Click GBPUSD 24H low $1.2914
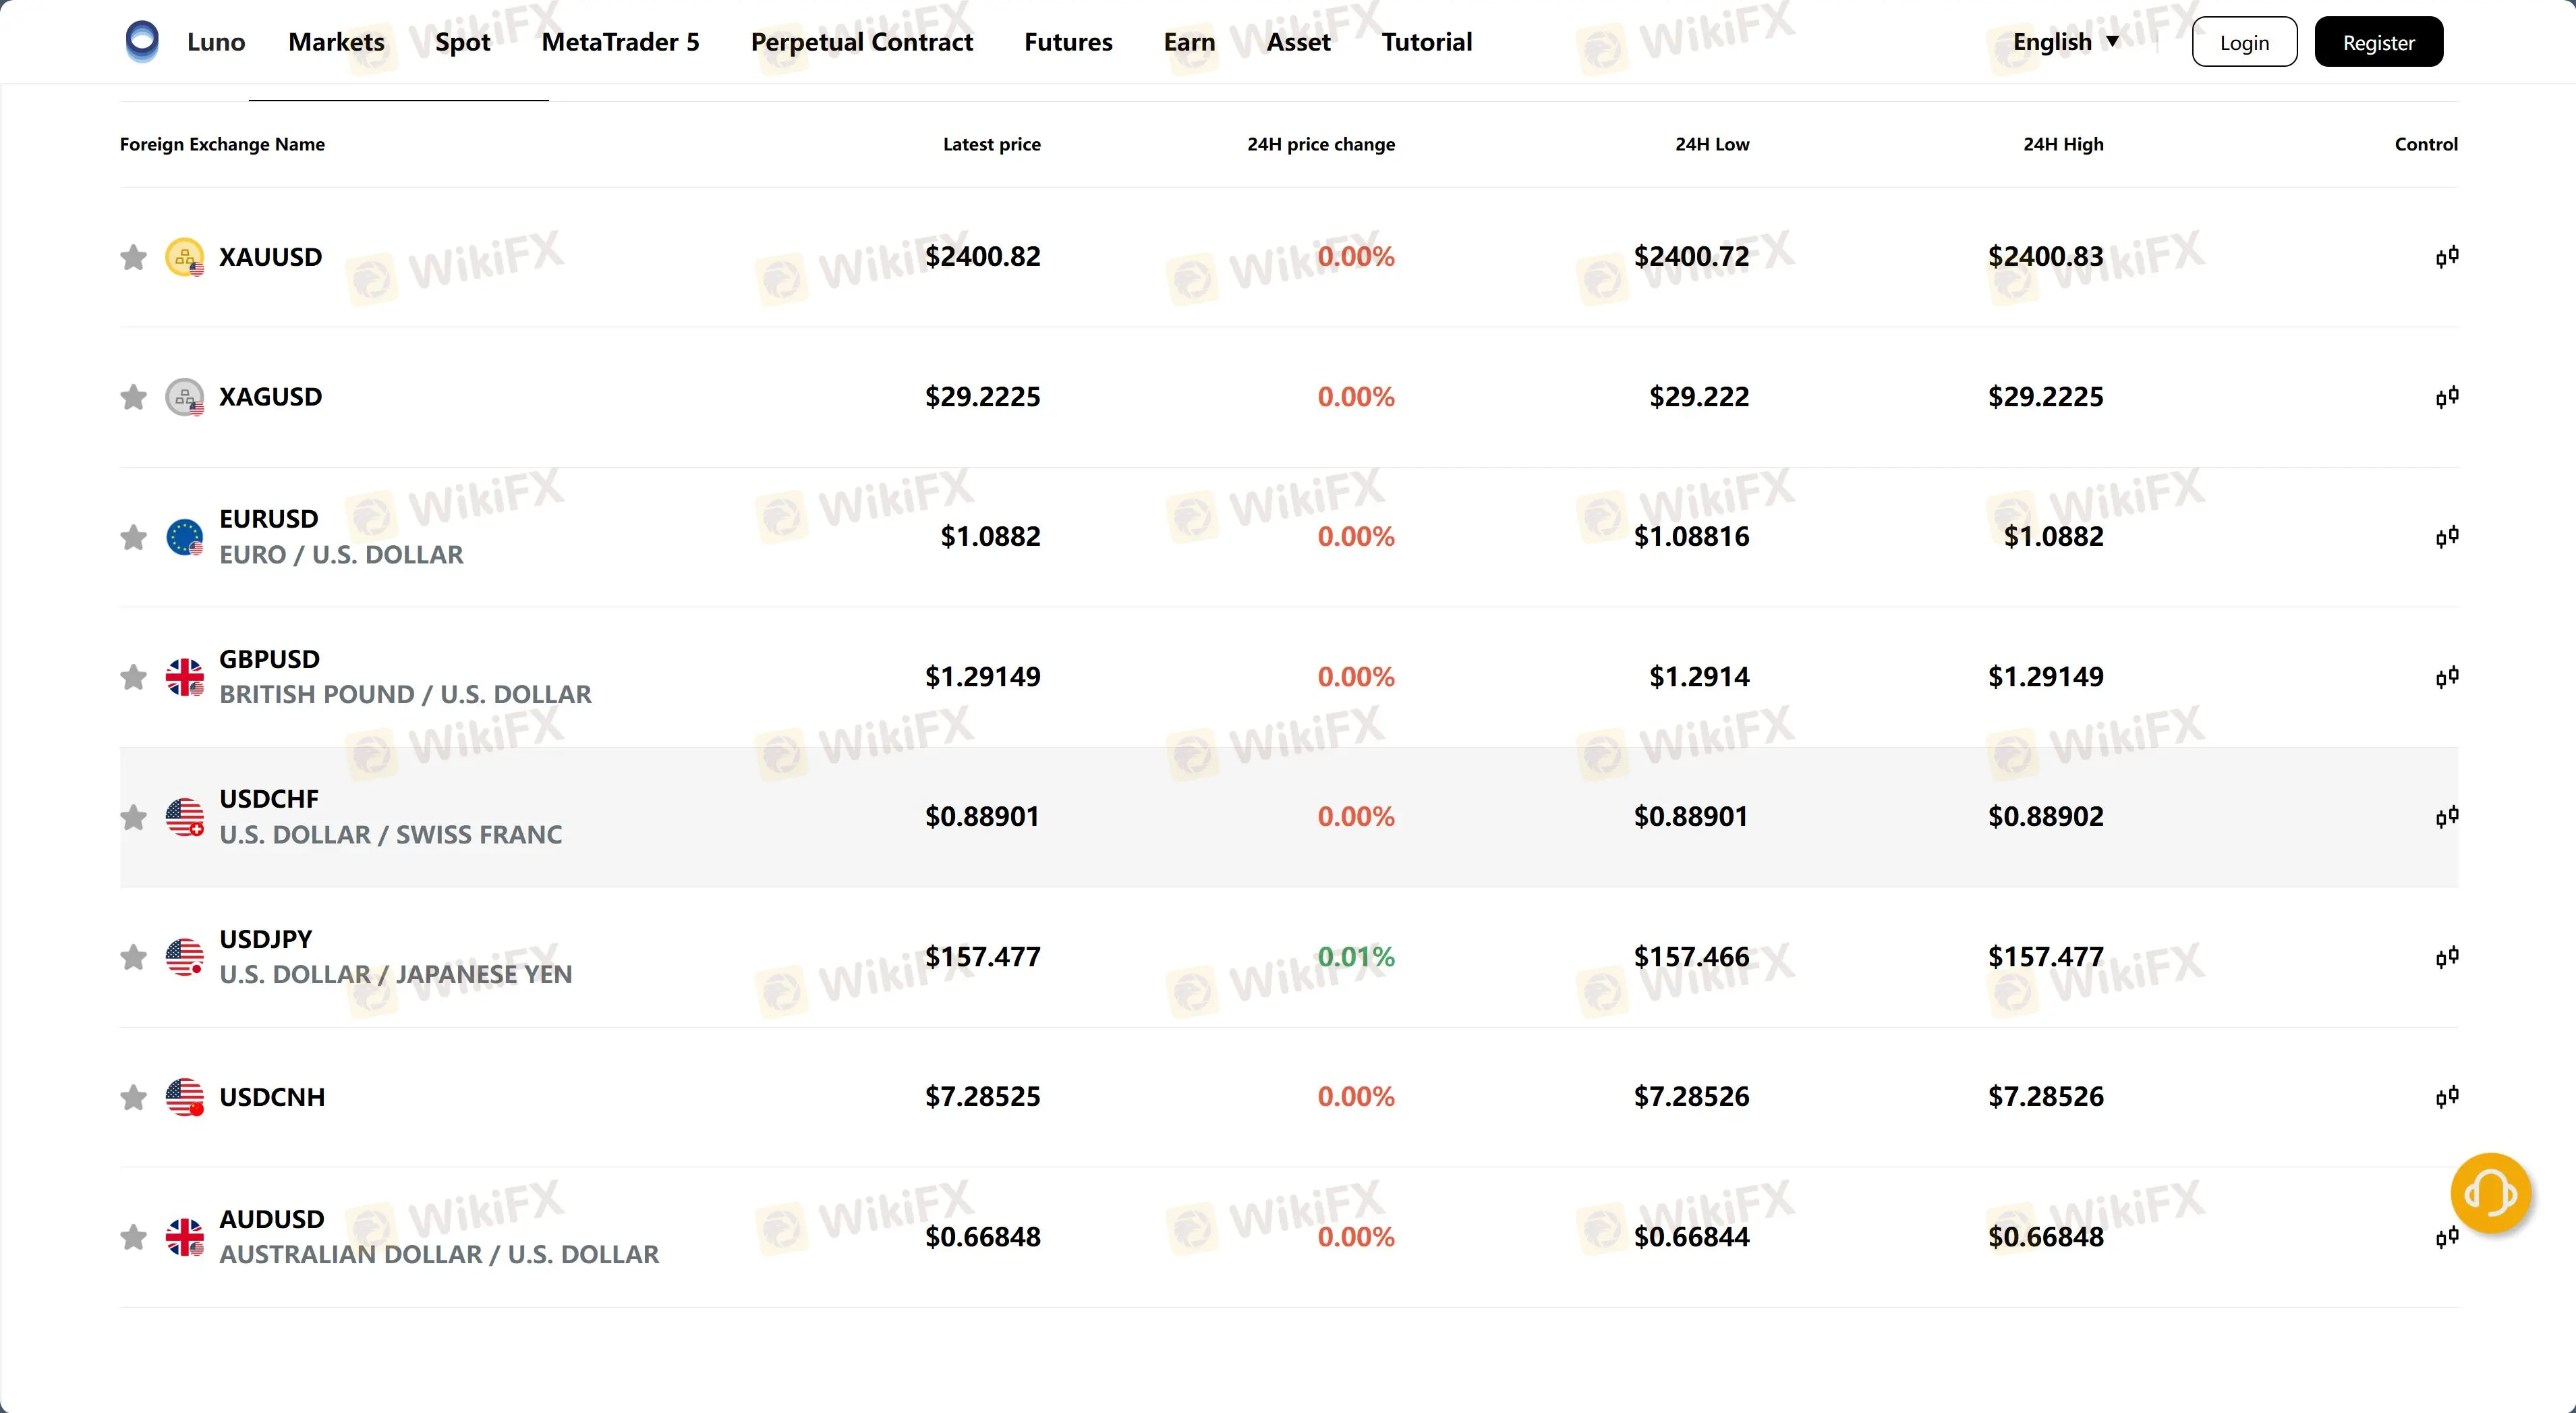Screen dimensions: 2576x1413 pyautogui.click(x=1699, y=677)
